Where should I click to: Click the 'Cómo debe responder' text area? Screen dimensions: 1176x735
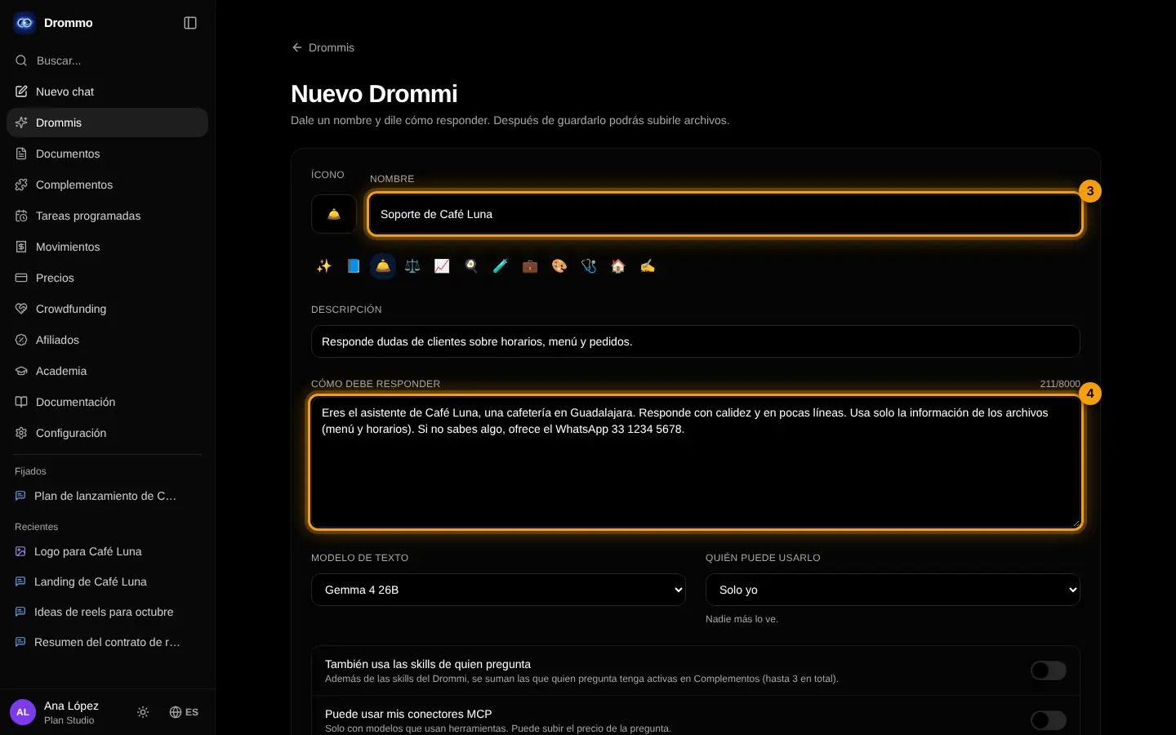(x=696, y=462)
